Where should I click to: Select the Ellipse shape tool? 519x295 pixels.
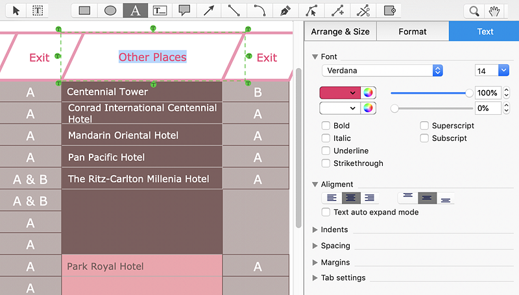point(110,11)
